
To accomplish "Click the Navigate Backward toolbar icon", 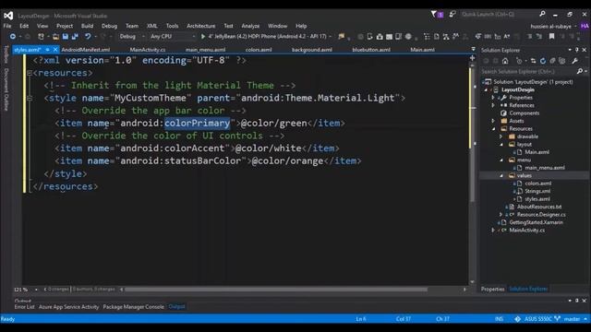I will point(12,37).
